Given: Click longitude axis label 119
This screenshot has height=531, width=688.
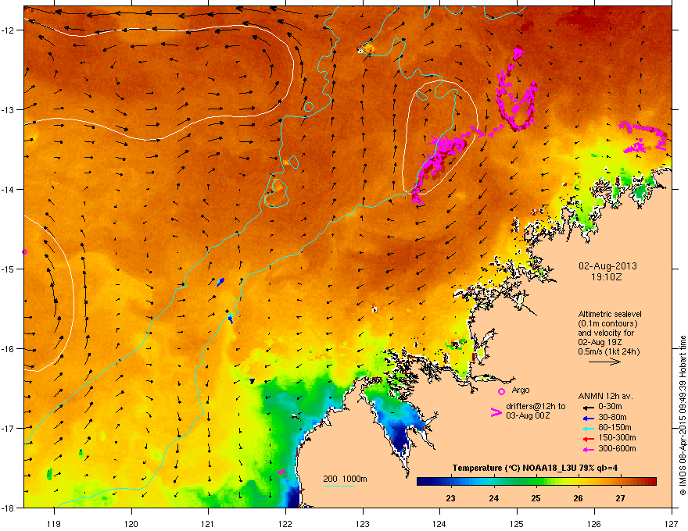Looking at the screenshot, I should [x=54, y=523].
